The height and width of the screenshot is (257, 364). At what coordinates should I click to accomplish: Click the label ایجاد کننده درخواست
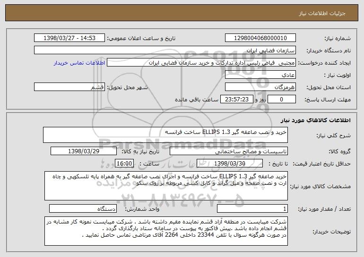point(324,63)
